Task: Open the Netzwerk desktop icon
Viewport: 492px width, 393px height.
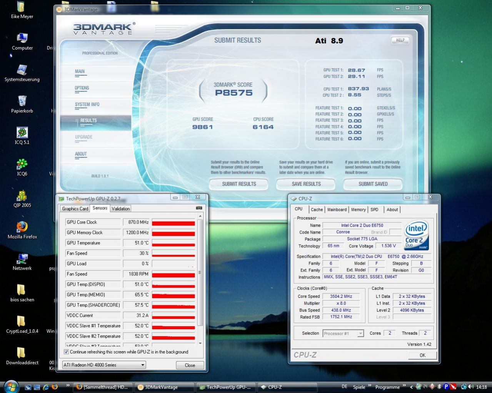Action: [x=22, y=262]
